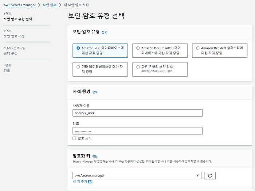Select step 4 검토 in sidebar

[7, 71]
